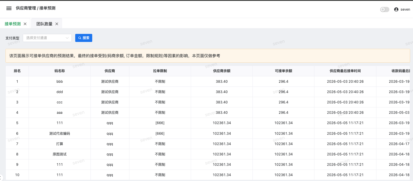Toggle the dark mode theme switch

pos(385,9)
